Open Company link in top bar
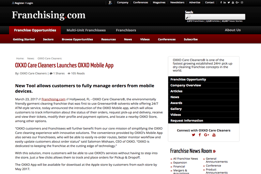 (123, 3)
